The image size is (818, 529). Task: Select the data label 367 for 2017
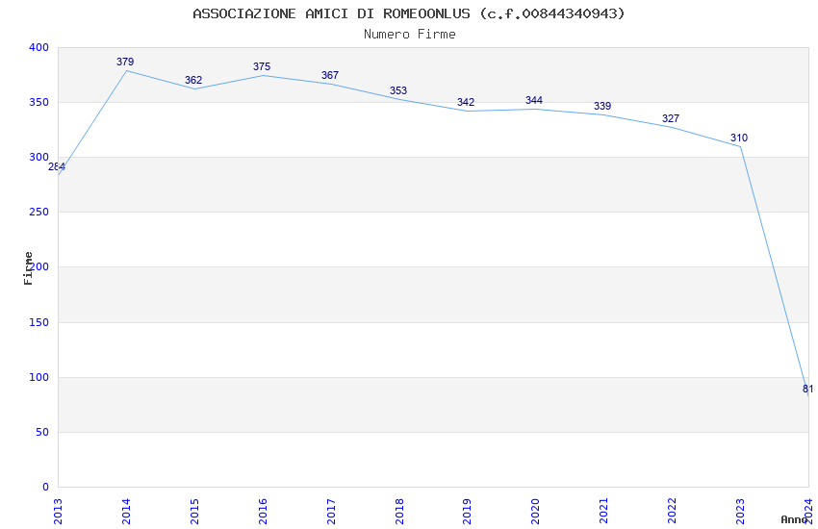click(x=330, y=76)
